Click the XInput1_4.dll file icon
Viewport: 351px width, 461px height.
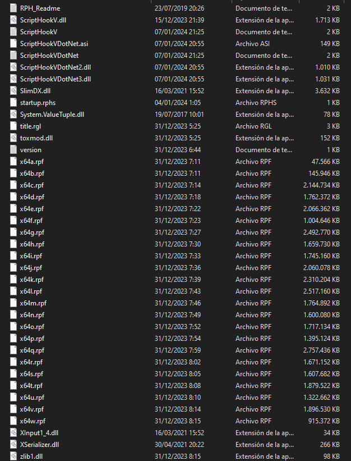[x=13, y=433]
